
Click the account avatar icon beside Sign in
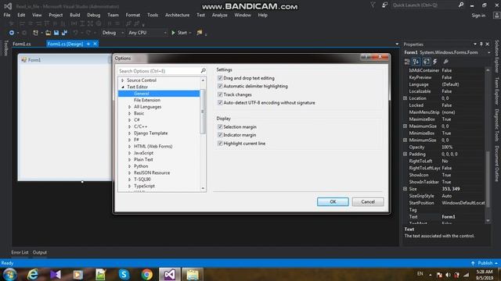tap(496, 15)
